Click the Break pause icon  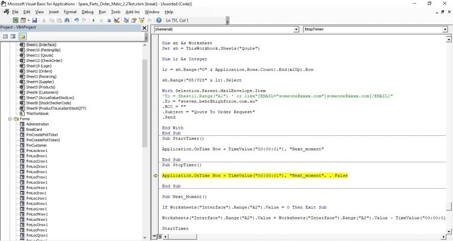pyautogui.click(x=101, y=20)
